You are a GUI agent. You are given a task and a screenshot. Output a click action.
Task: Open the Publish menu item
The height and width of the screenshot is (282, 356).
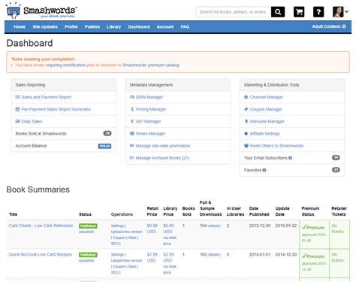[x=92, y=27]
